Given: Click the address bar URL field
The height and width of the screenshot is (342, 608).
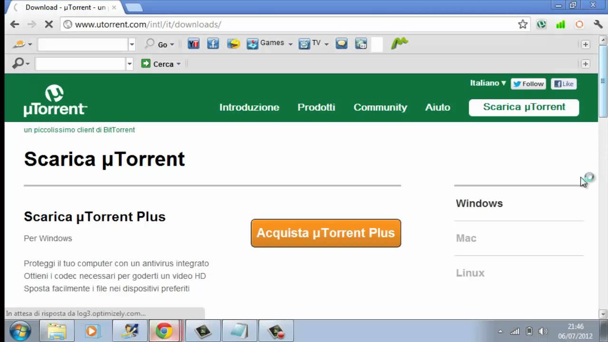Looking at the screenshot, I should 294,24.
